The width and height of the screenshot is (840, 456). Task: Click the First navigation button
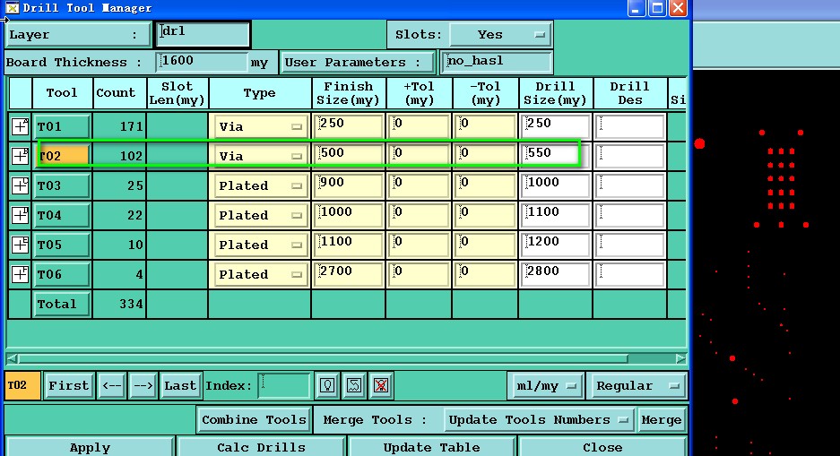[x=68, y=386]
